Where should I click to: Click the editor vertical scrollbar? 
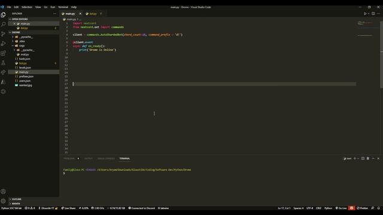point(381,55)
